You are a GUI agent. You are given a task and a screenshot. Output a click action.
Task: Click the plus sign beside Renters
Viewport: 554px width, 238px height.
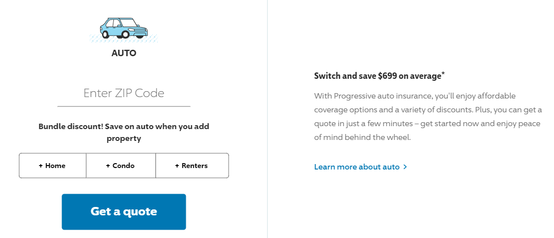click(177, 166)
